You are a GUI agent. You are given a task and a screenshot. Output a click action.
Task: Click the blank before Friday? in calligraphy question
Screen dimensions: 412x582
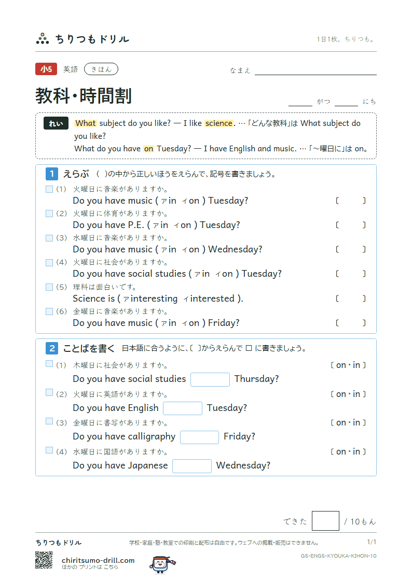pyautogui.click(x=199, y=437)
